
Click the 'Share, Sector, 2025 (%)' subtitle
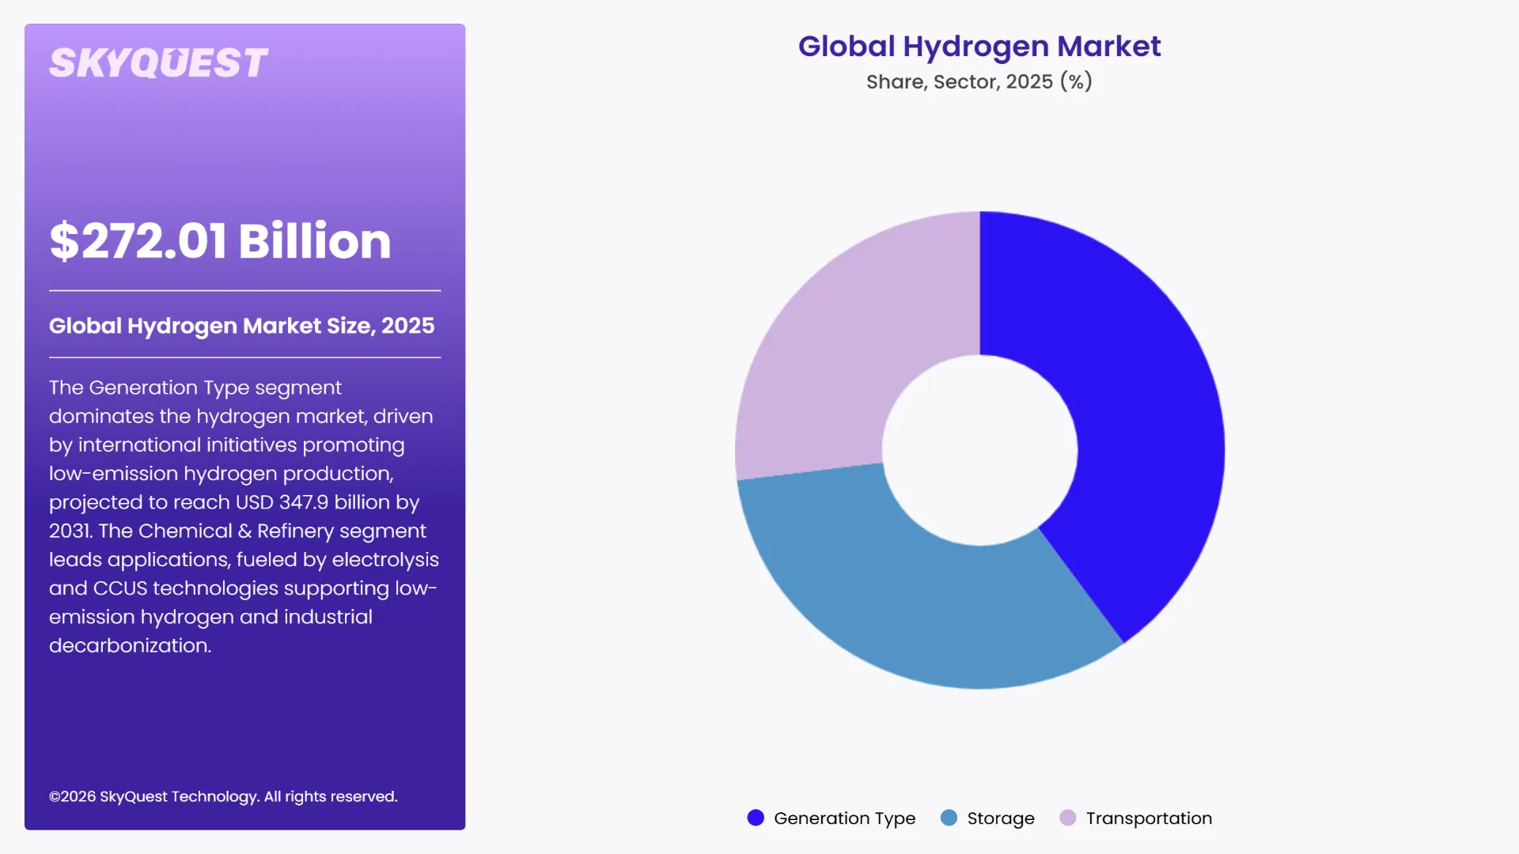point(979,81)
